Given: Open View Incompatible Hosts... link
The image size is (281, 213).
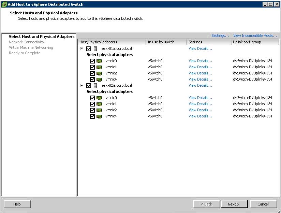Looking at the screenshot, I should [x=255, y=35].
